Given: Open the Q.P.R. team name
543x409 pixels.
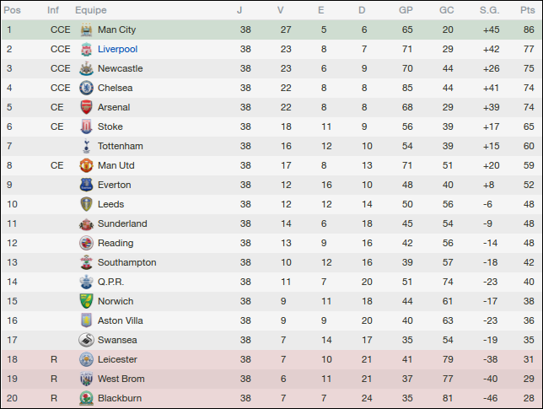Looking at the screenshot, I should [112, 282].
